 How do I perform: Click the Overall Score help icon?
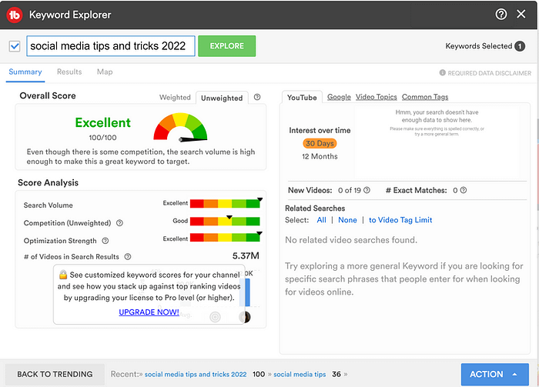point(257,97)
